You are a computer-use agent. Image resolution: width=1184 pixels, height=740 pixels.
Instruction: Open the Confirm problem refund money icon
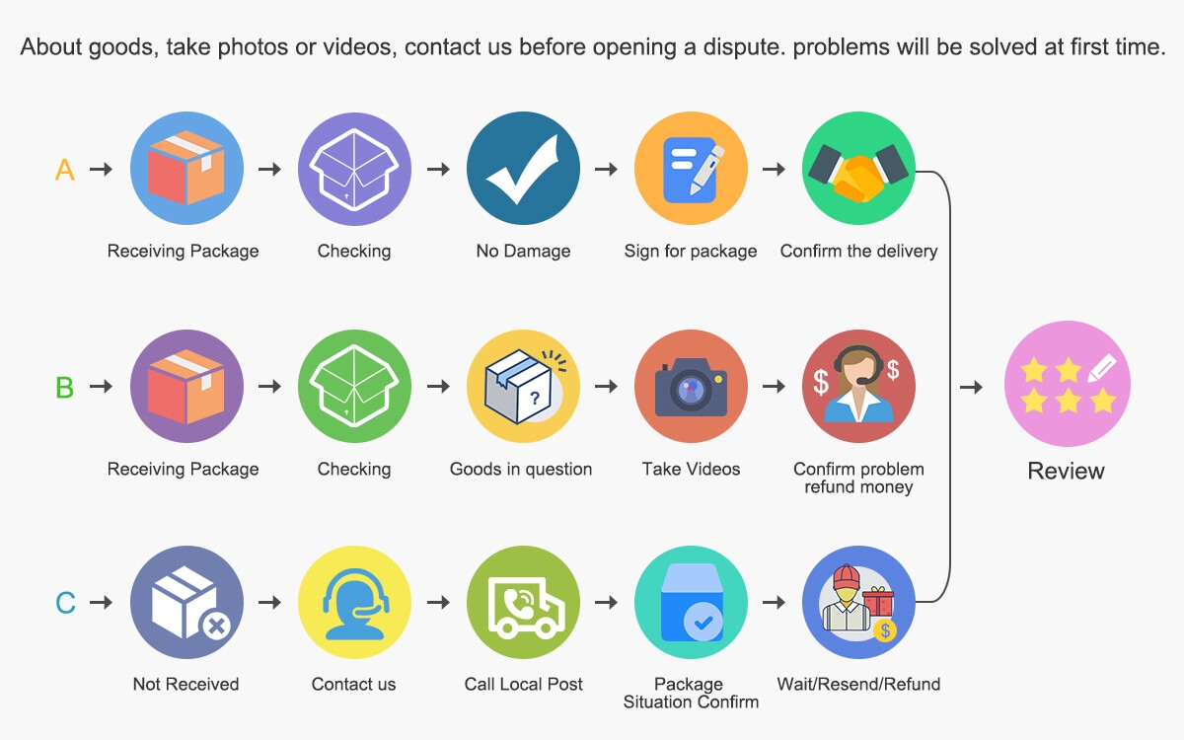858,386
